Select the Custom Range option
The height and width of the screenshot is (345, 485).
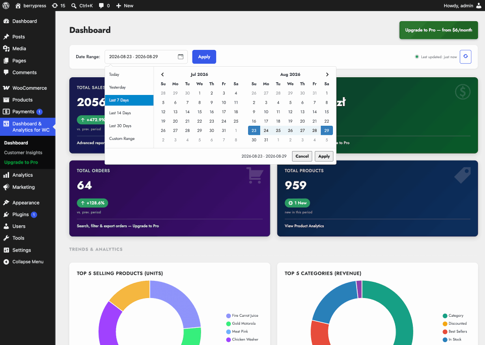pyautogui.click(x=129, y=138)
